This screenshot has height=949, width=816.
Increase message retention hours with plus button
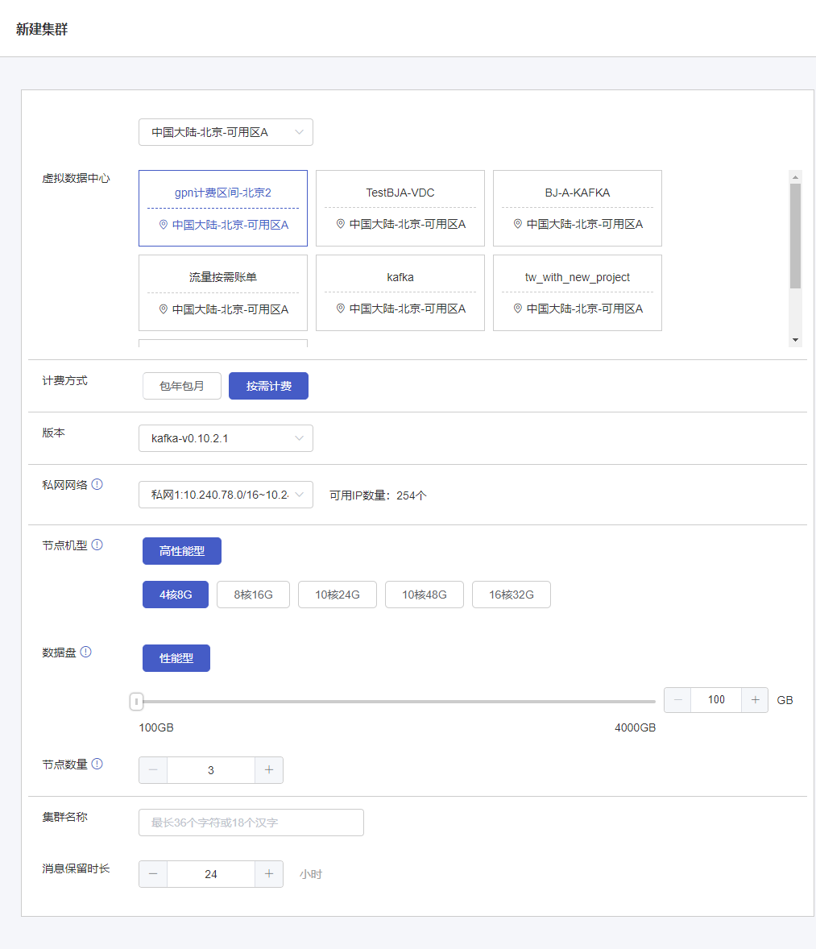click(269, 874)
